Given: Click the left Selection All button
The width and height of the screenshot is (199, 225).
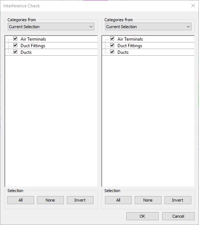Looking at the screenshot, I should 21,200.
